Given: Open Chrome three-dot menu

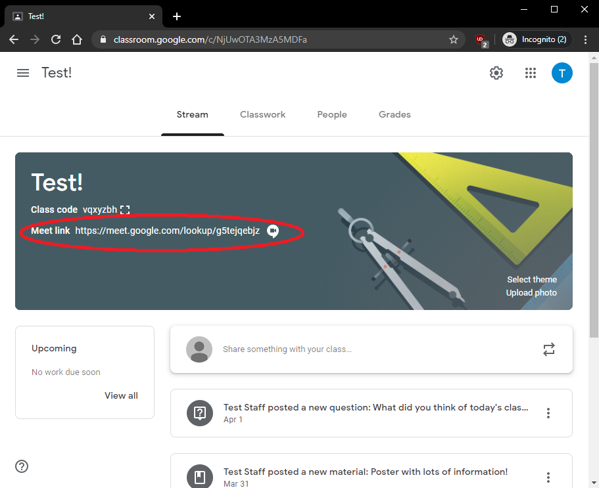Looking at the screenshot, I should click(x=585, y=39).
